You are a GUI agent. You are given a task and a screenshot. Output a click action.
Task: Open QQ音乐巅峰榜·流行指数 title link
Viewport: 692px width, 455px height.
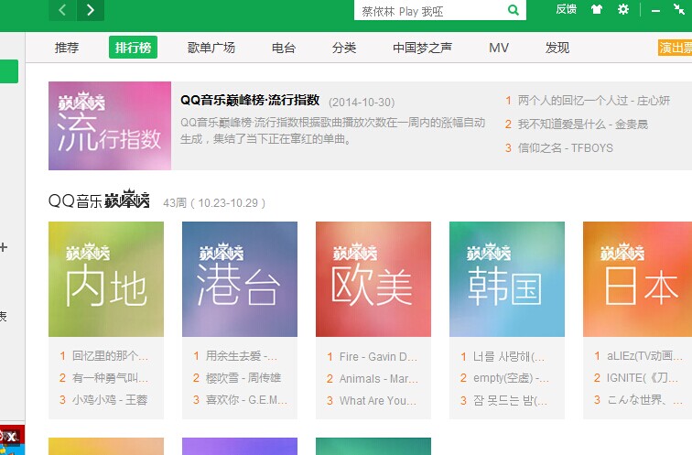(250, 101)
